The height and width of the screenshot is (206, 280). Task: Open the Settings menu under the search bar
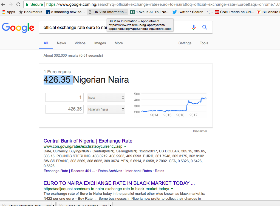point(185,43)
